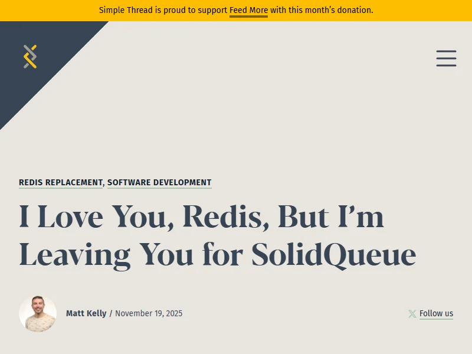Click the Simple Thread logo icon
Viewport: 472px width, 354px height.
[x=30, y=57]
